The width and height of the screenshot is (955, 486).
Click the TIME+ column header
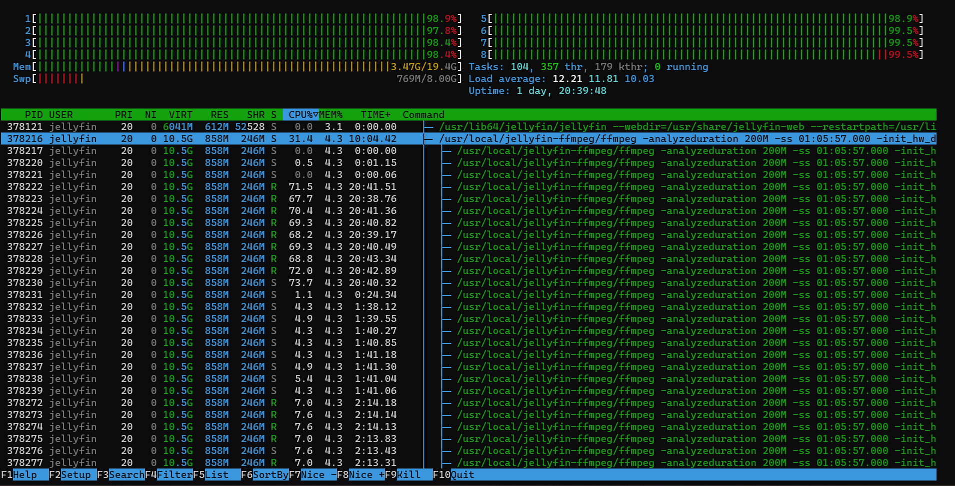pos(375,114)
